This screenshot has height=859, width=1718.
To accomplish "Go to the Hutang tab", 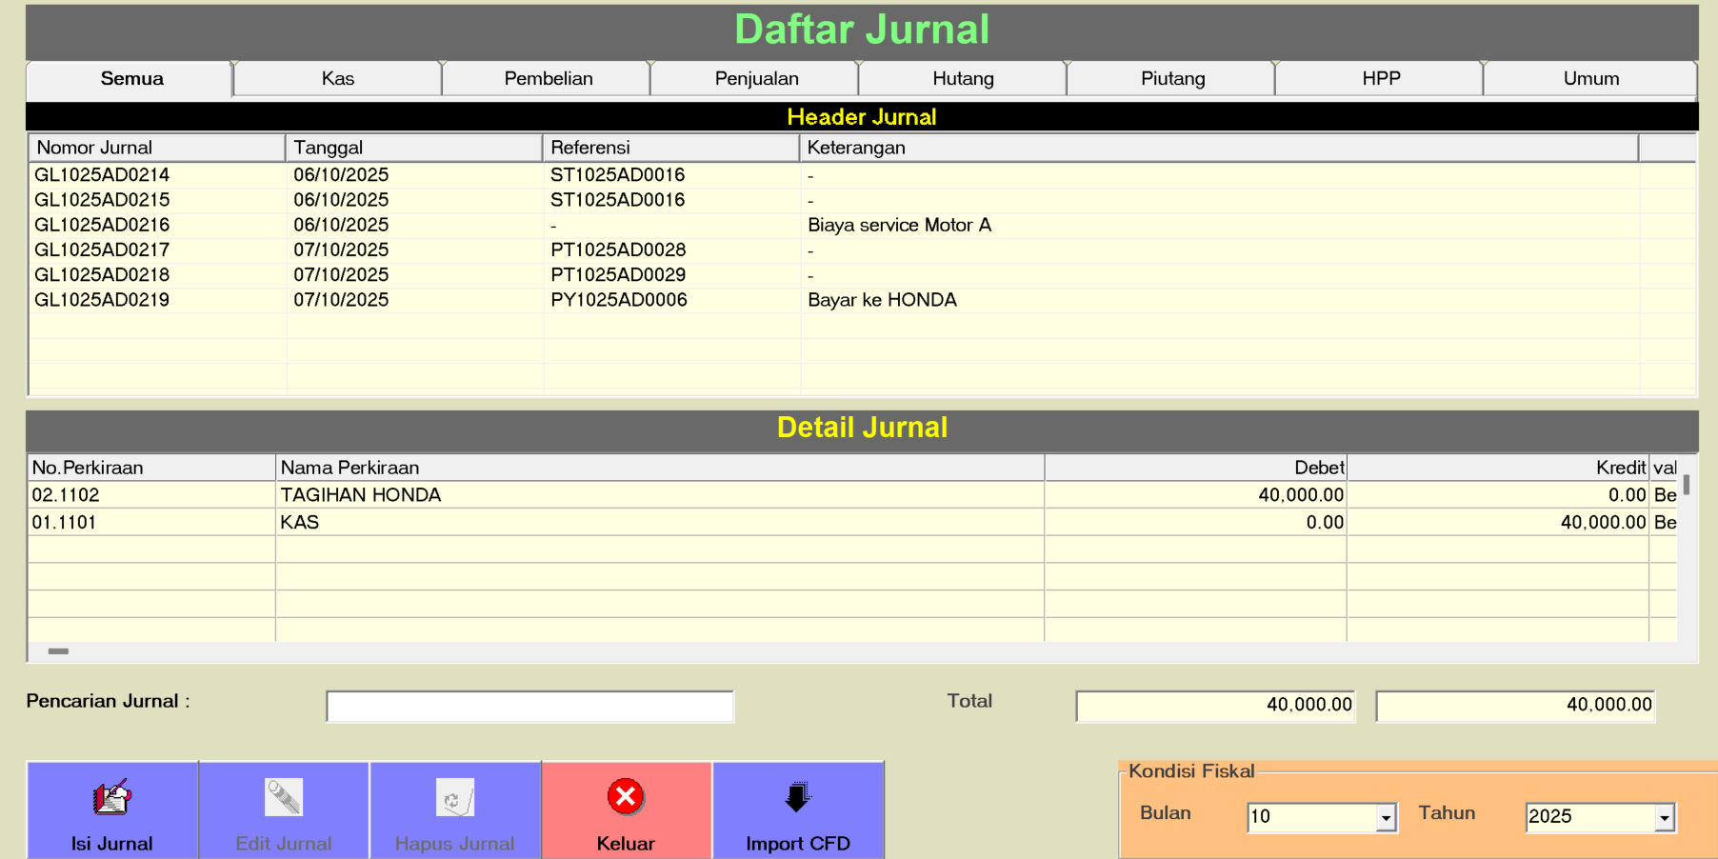I will pos(963,79).
